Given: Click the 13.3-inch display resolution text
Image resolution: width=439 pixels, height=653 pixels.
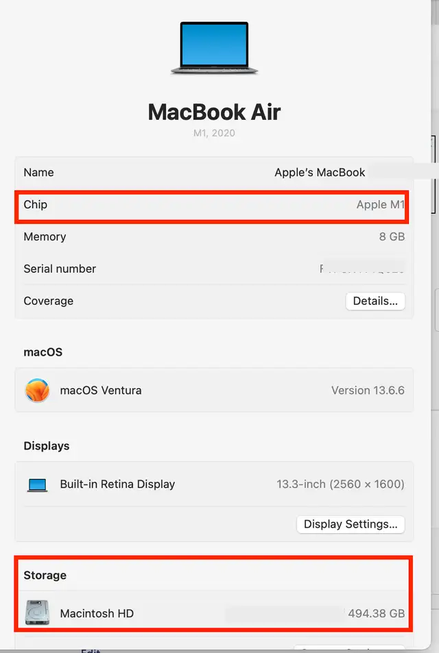Looking at the screenshot, I should pyautogui.click(x=340, y=484).
